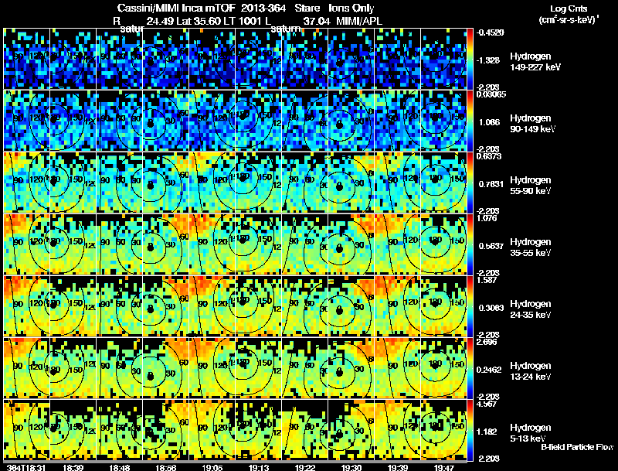Click the '18:39' time axis label

(73, 467)
